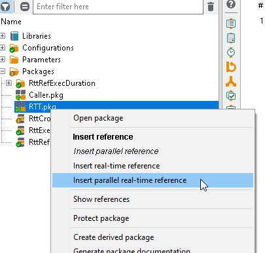Viewport: 265px width, 253px height.
Task: Select the orange loop arrow icon
Action: coord(231,67)
